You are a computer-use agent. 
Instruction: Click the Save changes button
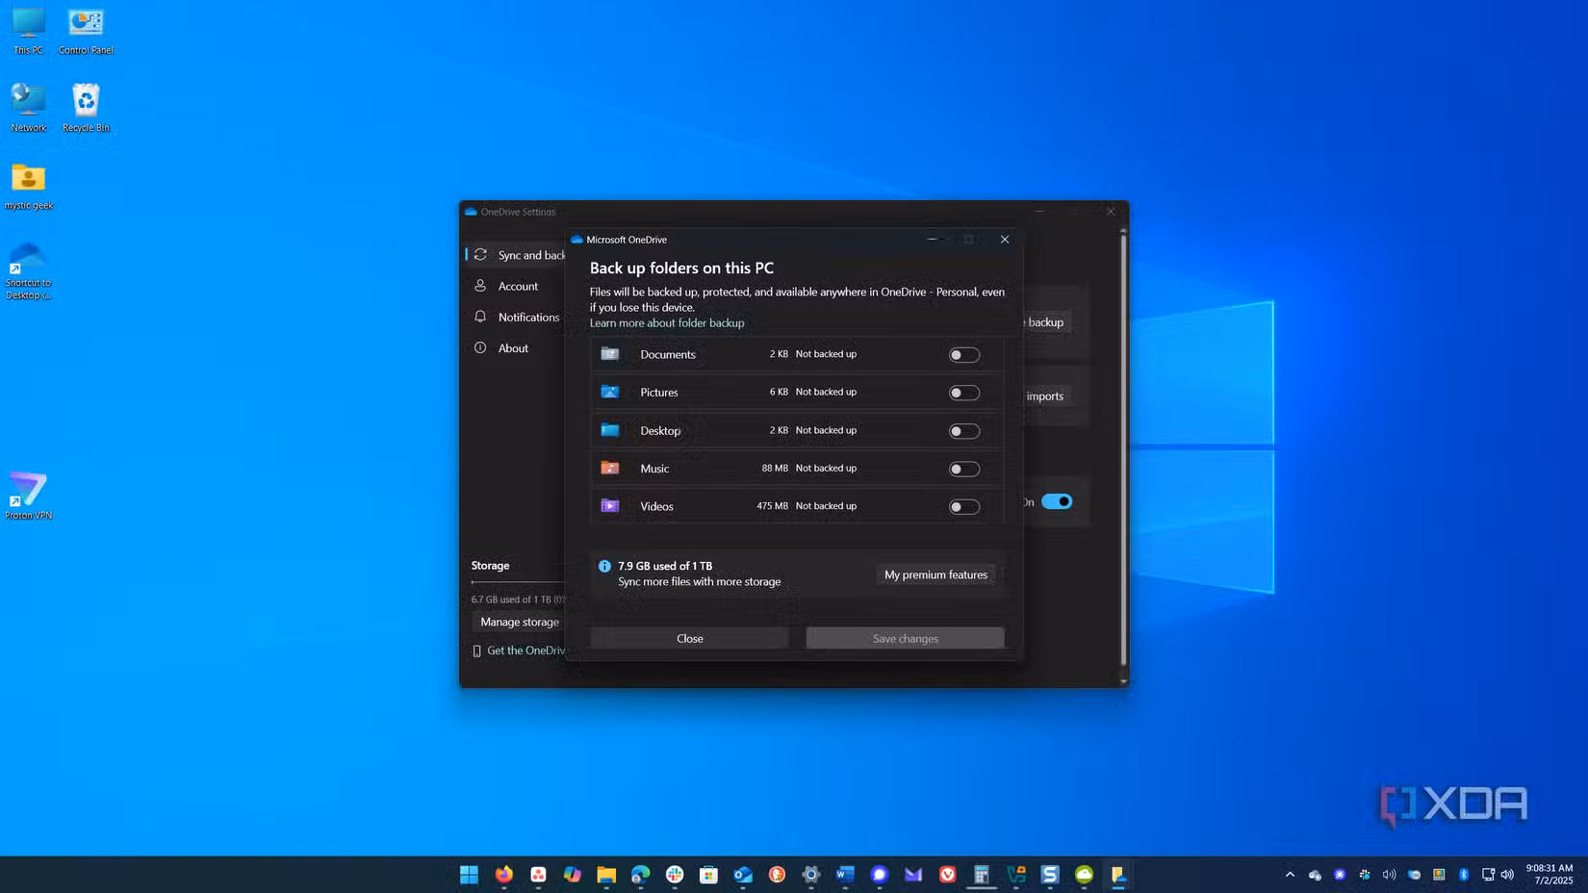coord(905,638)
